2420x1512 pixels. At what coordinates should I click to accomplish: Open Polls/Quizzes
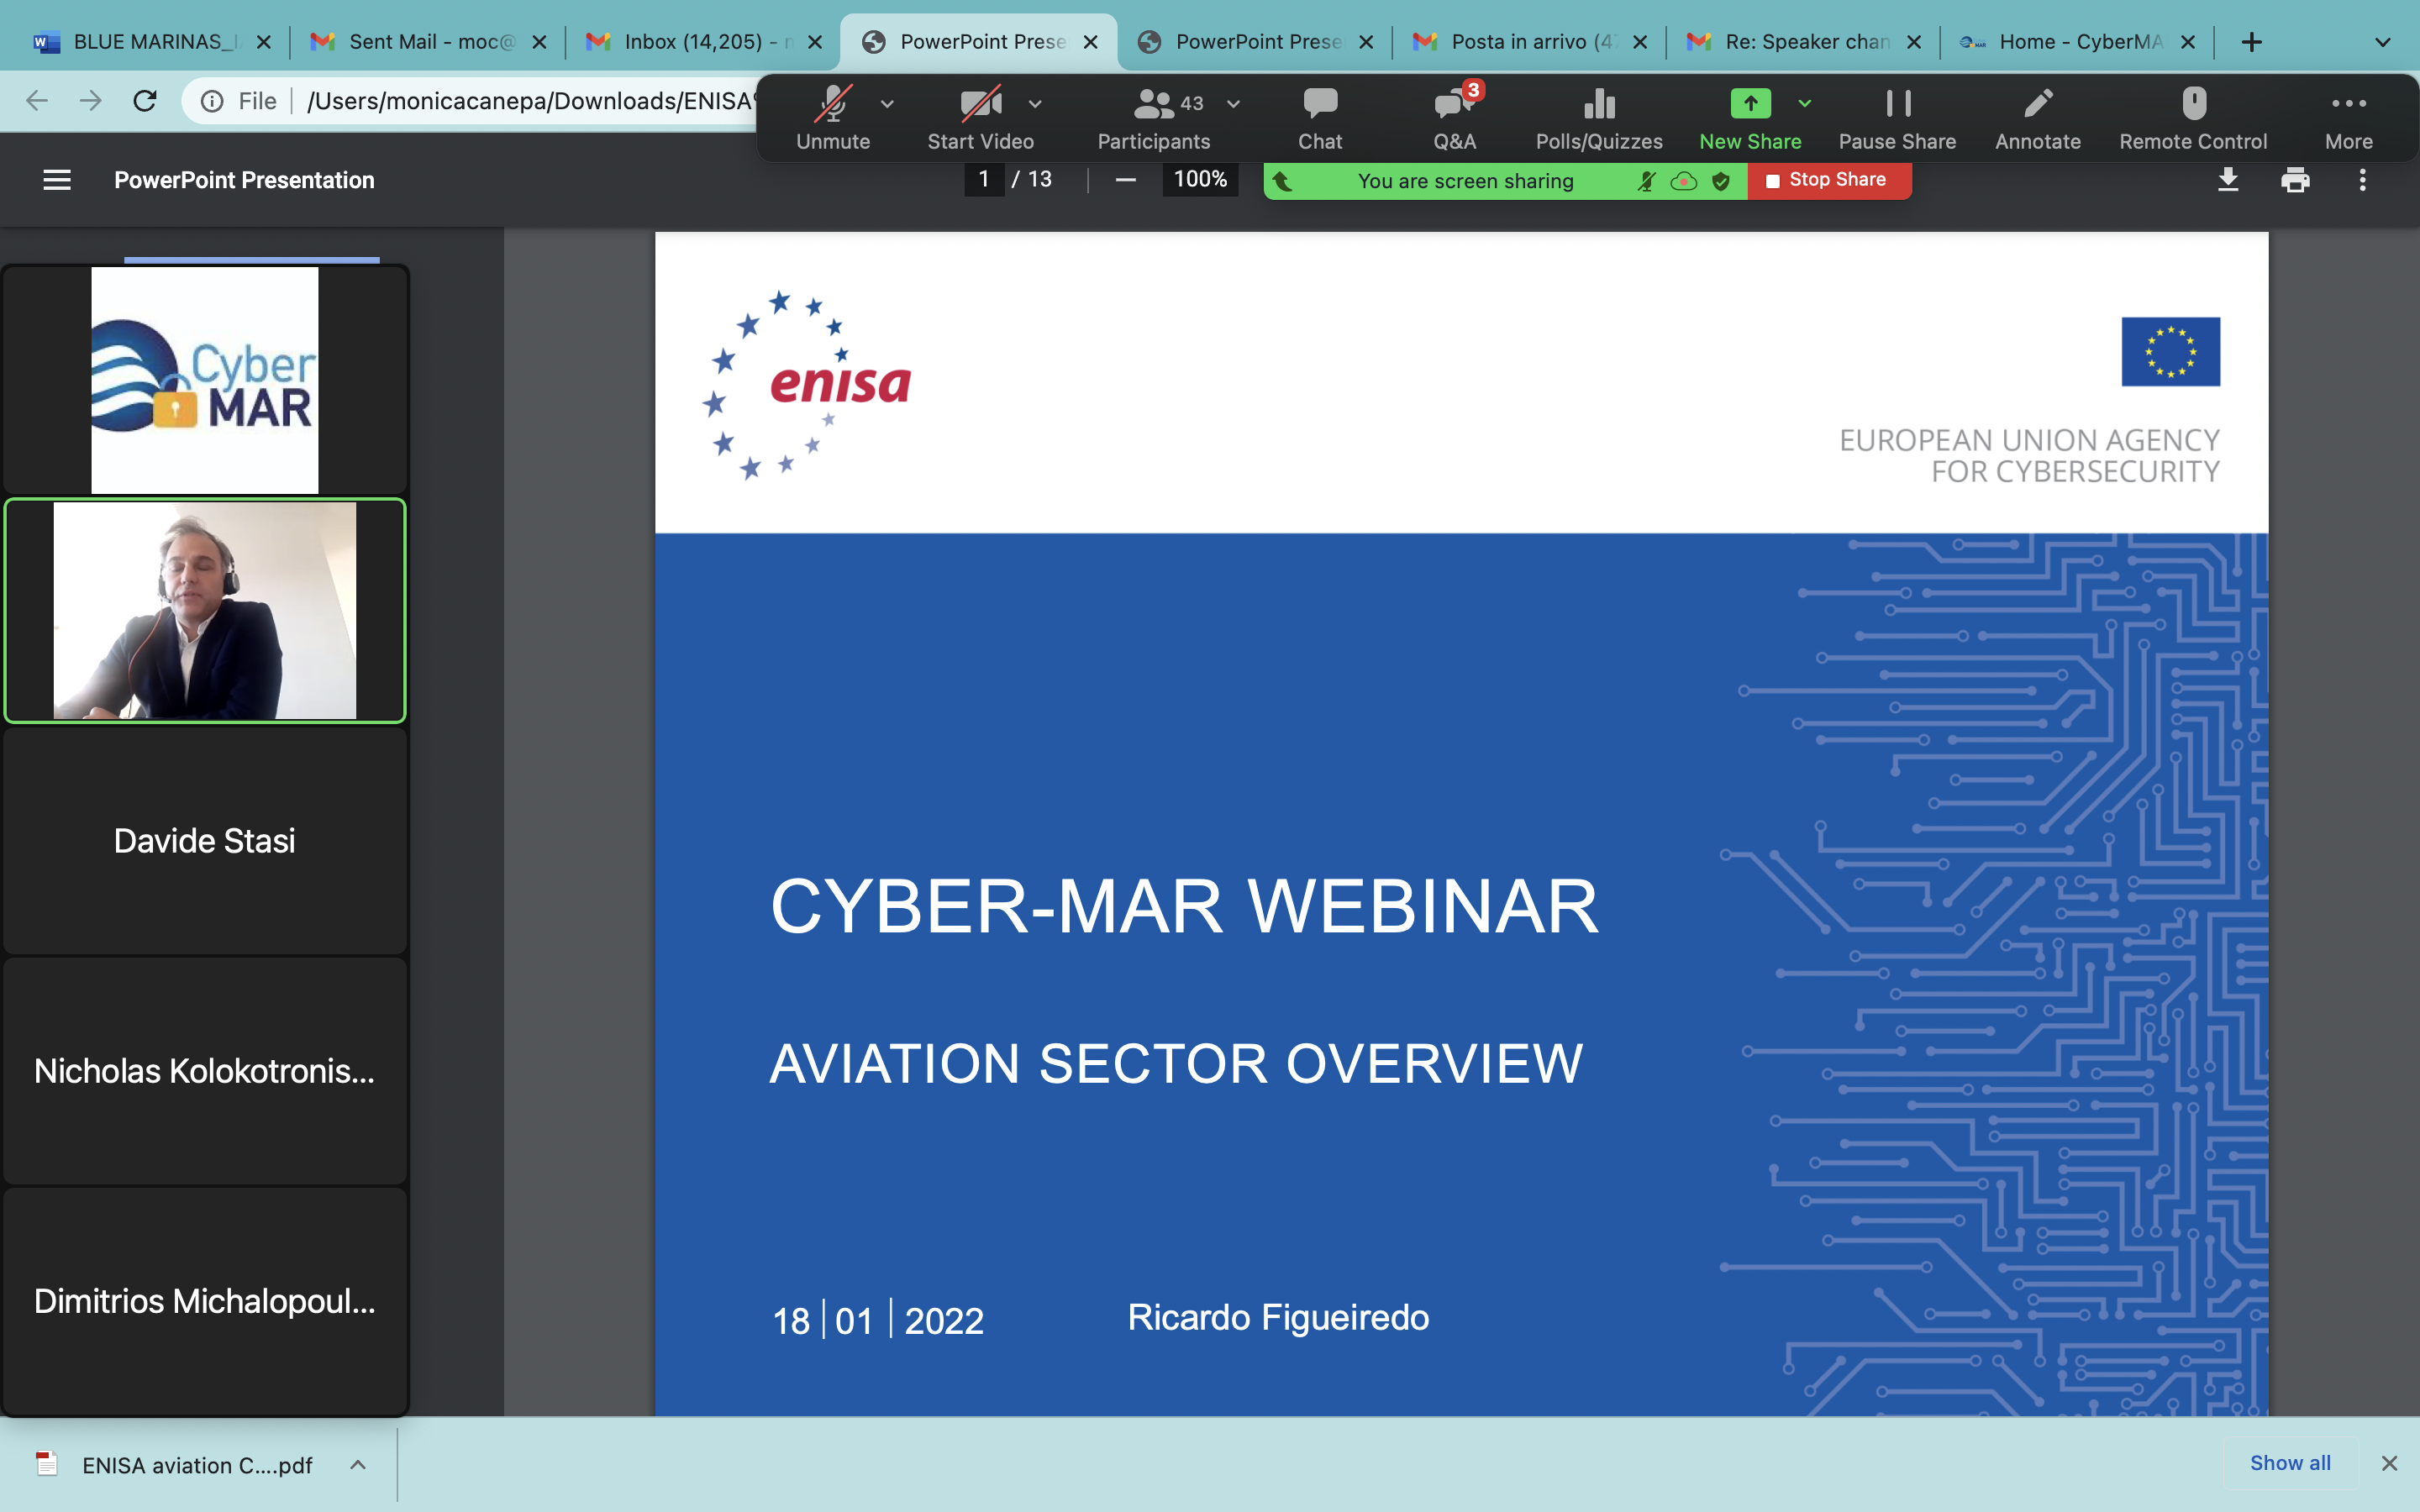(1599, 118)
